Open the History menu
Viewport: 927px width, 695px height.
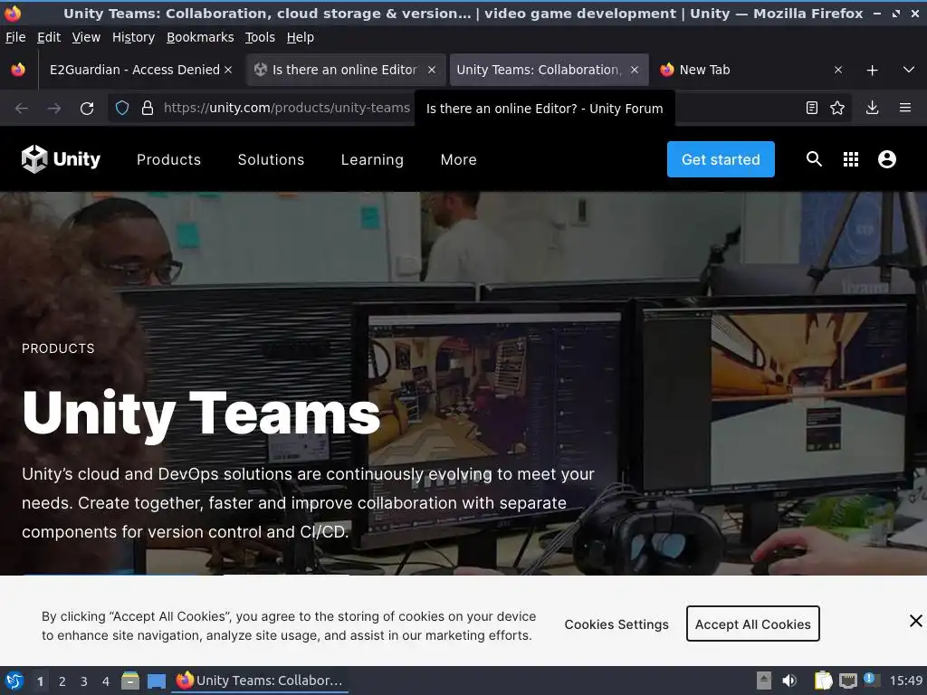point(133,37)
